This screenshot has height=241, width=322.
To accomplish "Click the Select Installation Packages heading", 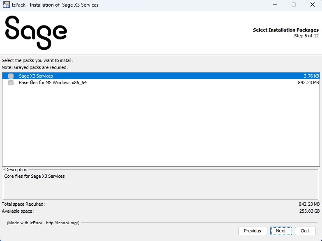I will tap(286, 30).
